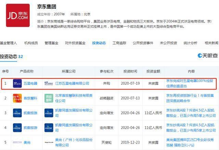Open 五星电器 product link

[x=30, y=84]
